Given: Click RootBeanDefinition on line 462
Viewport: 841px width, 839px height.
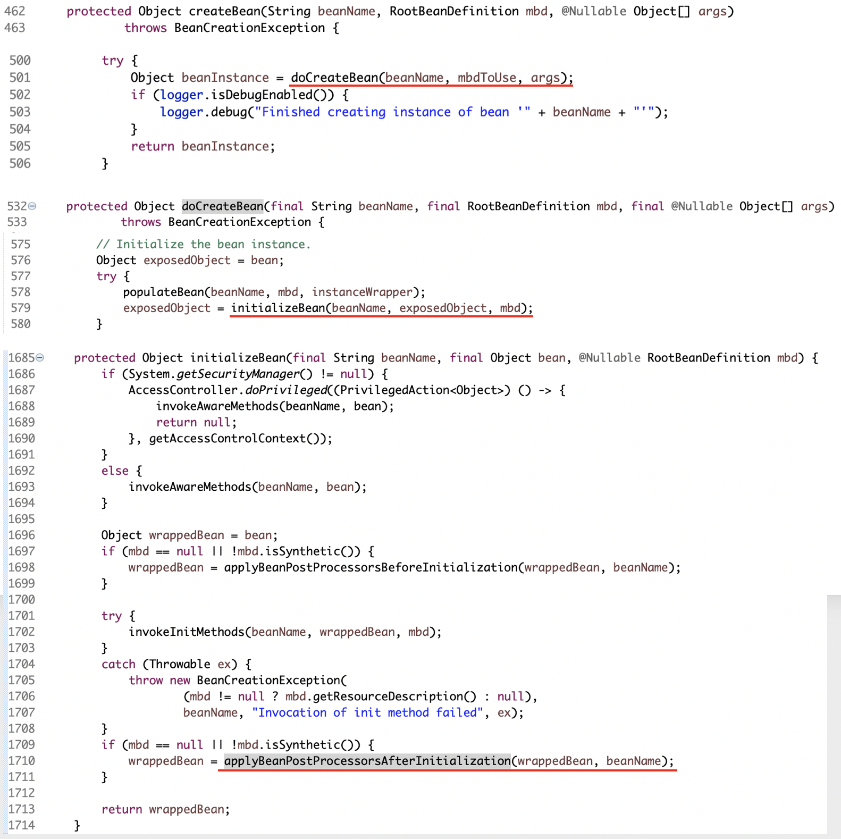Looking at the screenshot, I should click(x=454, y=11).
